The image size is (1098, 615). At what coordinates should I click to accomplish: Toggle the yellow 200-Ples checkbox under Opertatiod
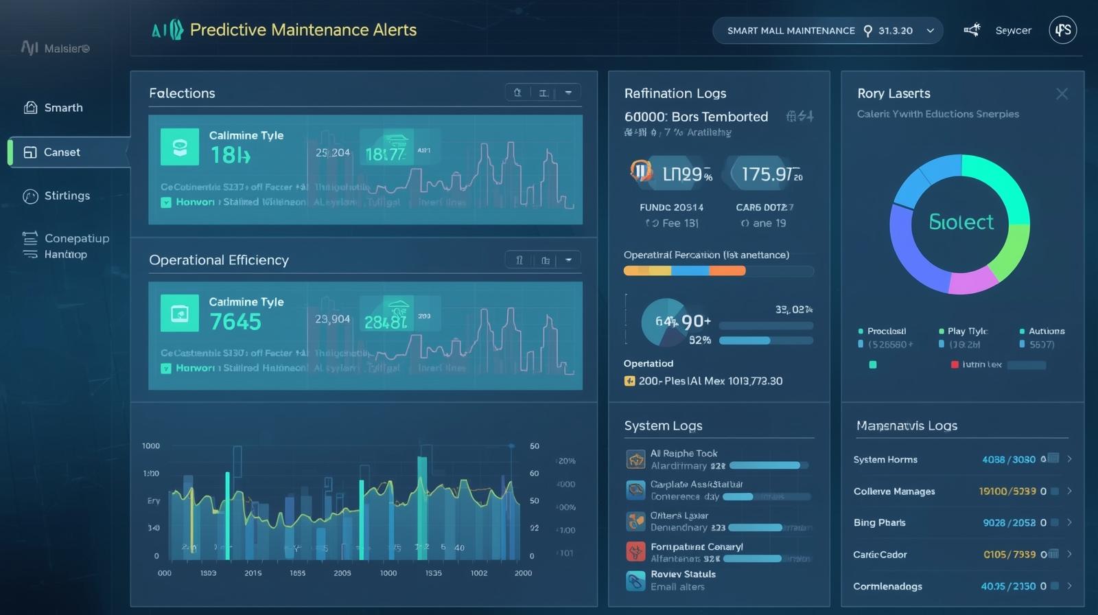pyautogui.click(x=629, y=382)
